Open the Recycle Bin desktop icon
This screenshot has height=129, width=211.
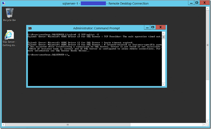point(9,15)
